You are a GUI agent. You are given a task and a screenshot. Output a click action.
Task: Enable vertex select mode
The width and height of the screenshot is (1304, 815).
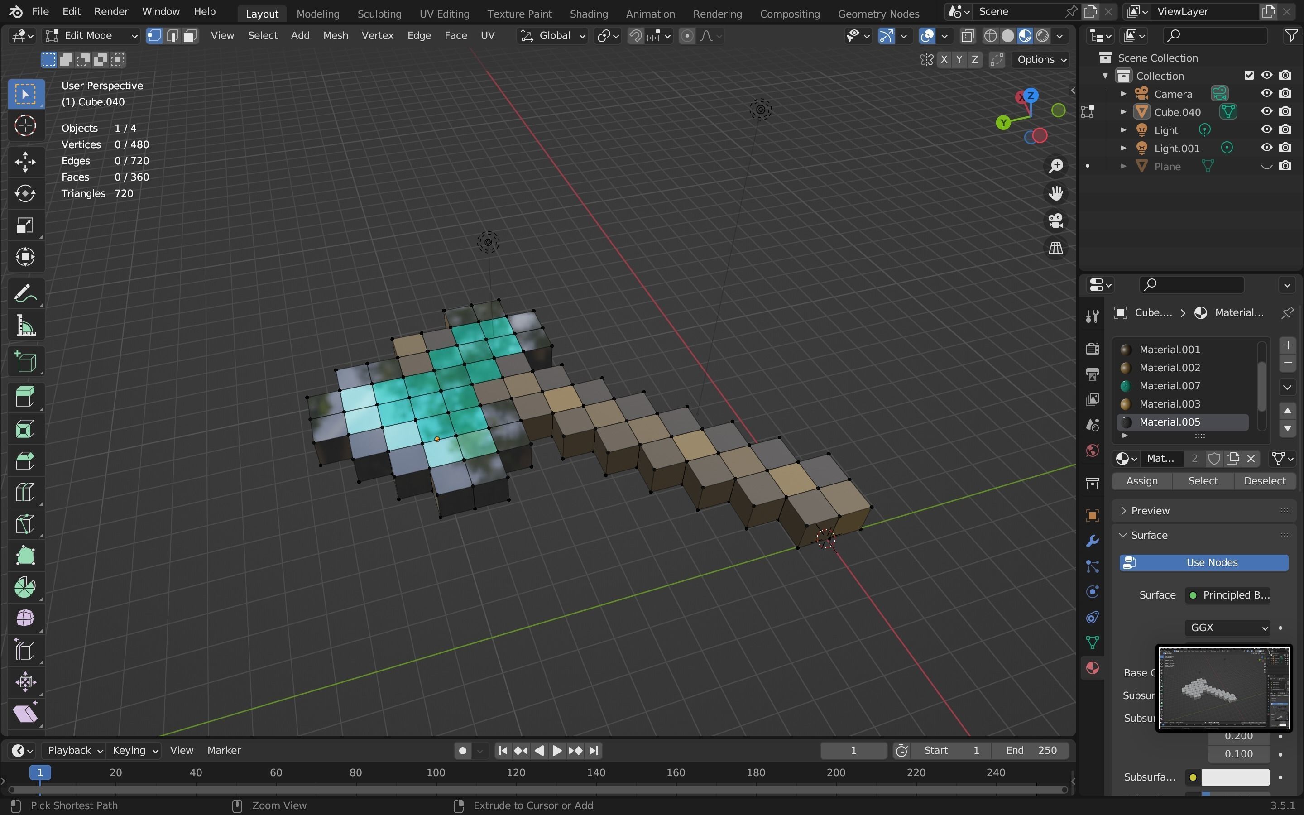[x=155, y=36]
